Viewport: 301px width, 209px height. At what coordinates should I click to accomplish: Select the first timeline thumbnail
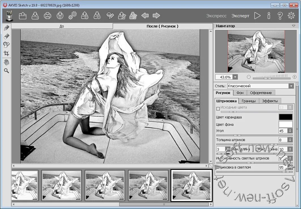coord(25,185)
